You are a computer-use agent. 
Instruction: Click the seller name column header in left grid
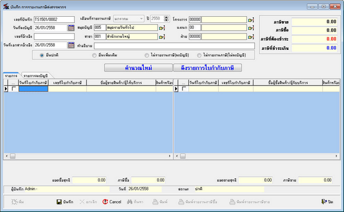click(x=121, y=83)
